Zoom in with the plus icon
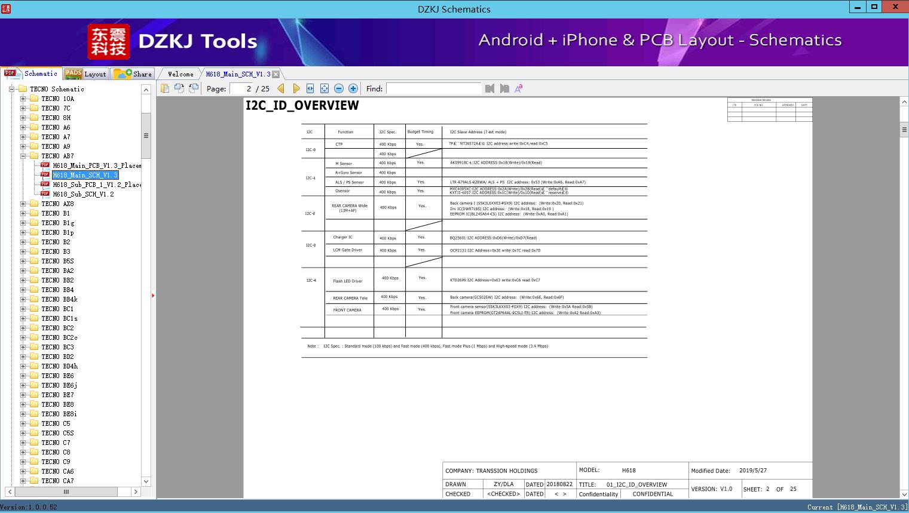This screenshot has width=909, height=513. tap(353, 88)
